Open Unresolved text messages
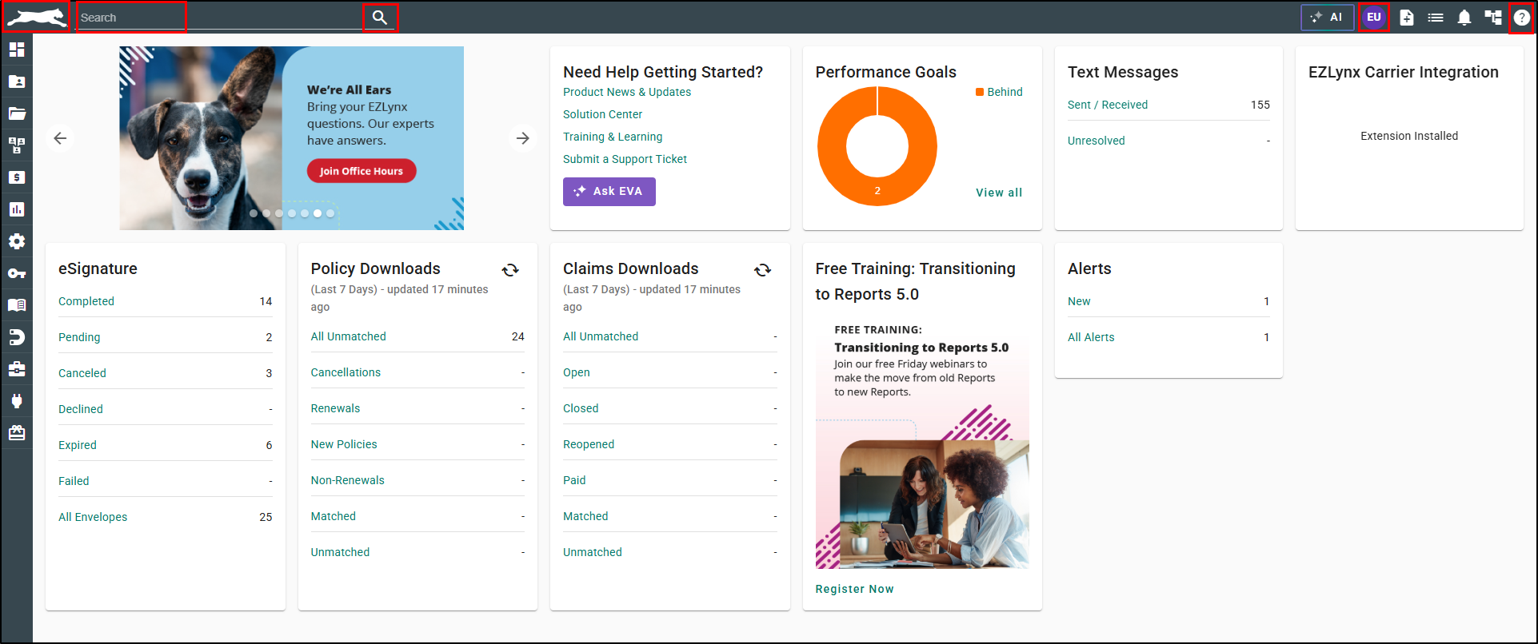 [x=1097, y=141]
